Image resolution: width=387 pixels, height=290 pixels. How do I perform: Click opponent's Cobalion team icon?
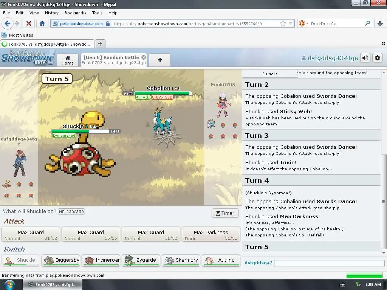(211, 124)
